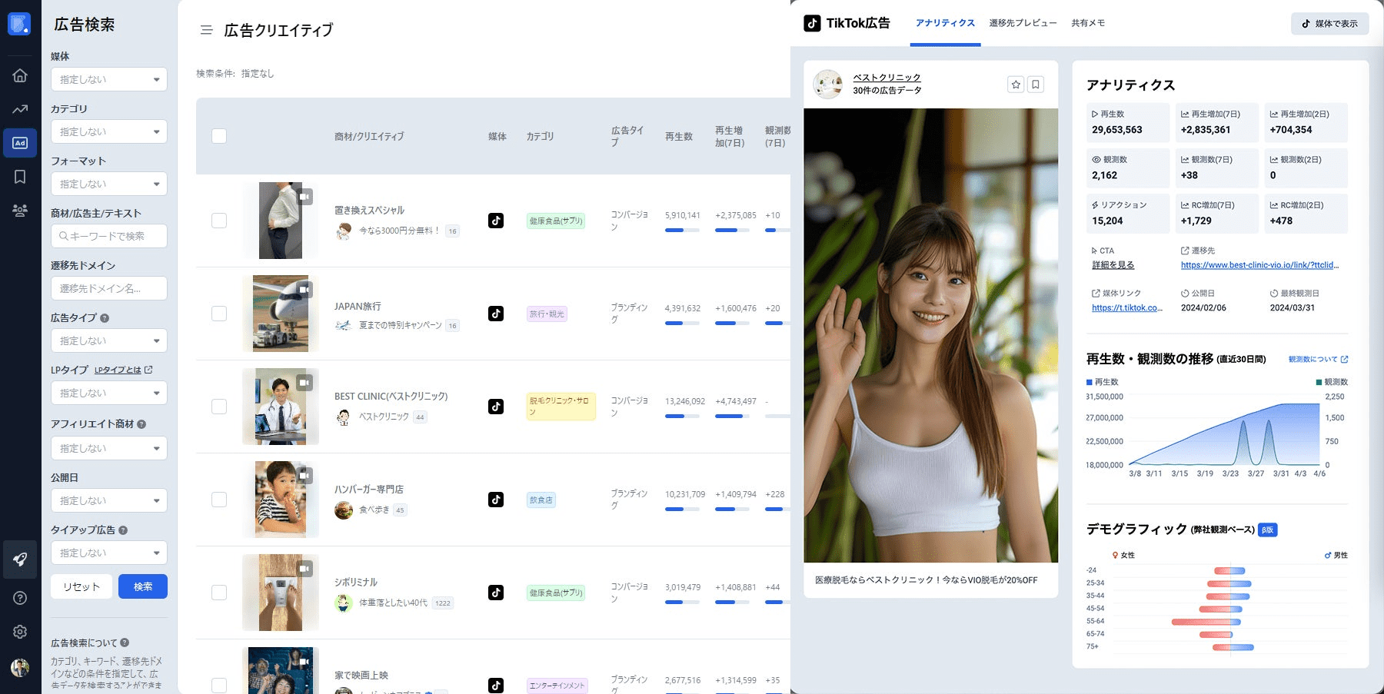Click the blue 検索 button
Viewport: 1384px width, 694px height.
(x=143, y=586)
